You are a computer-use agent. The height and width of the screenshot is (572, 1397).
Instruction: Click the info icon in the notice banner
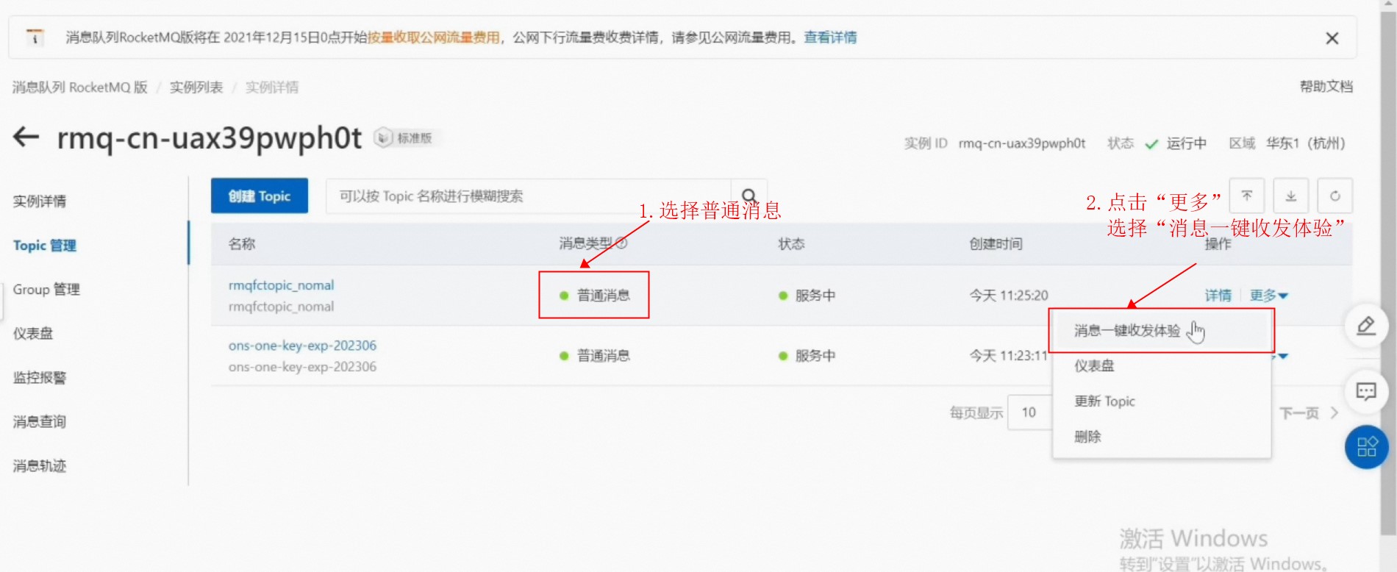click(35, 37)
